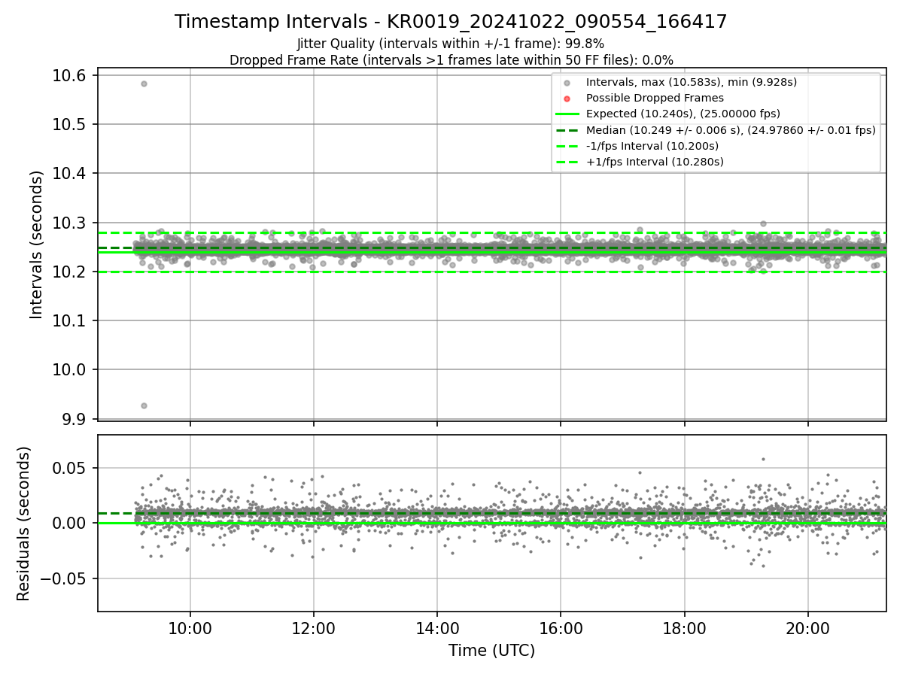This screenshot has height=677, width=903.
Task: Click the 10.4 y-axis tick label
Action: (x=71, y=173)
